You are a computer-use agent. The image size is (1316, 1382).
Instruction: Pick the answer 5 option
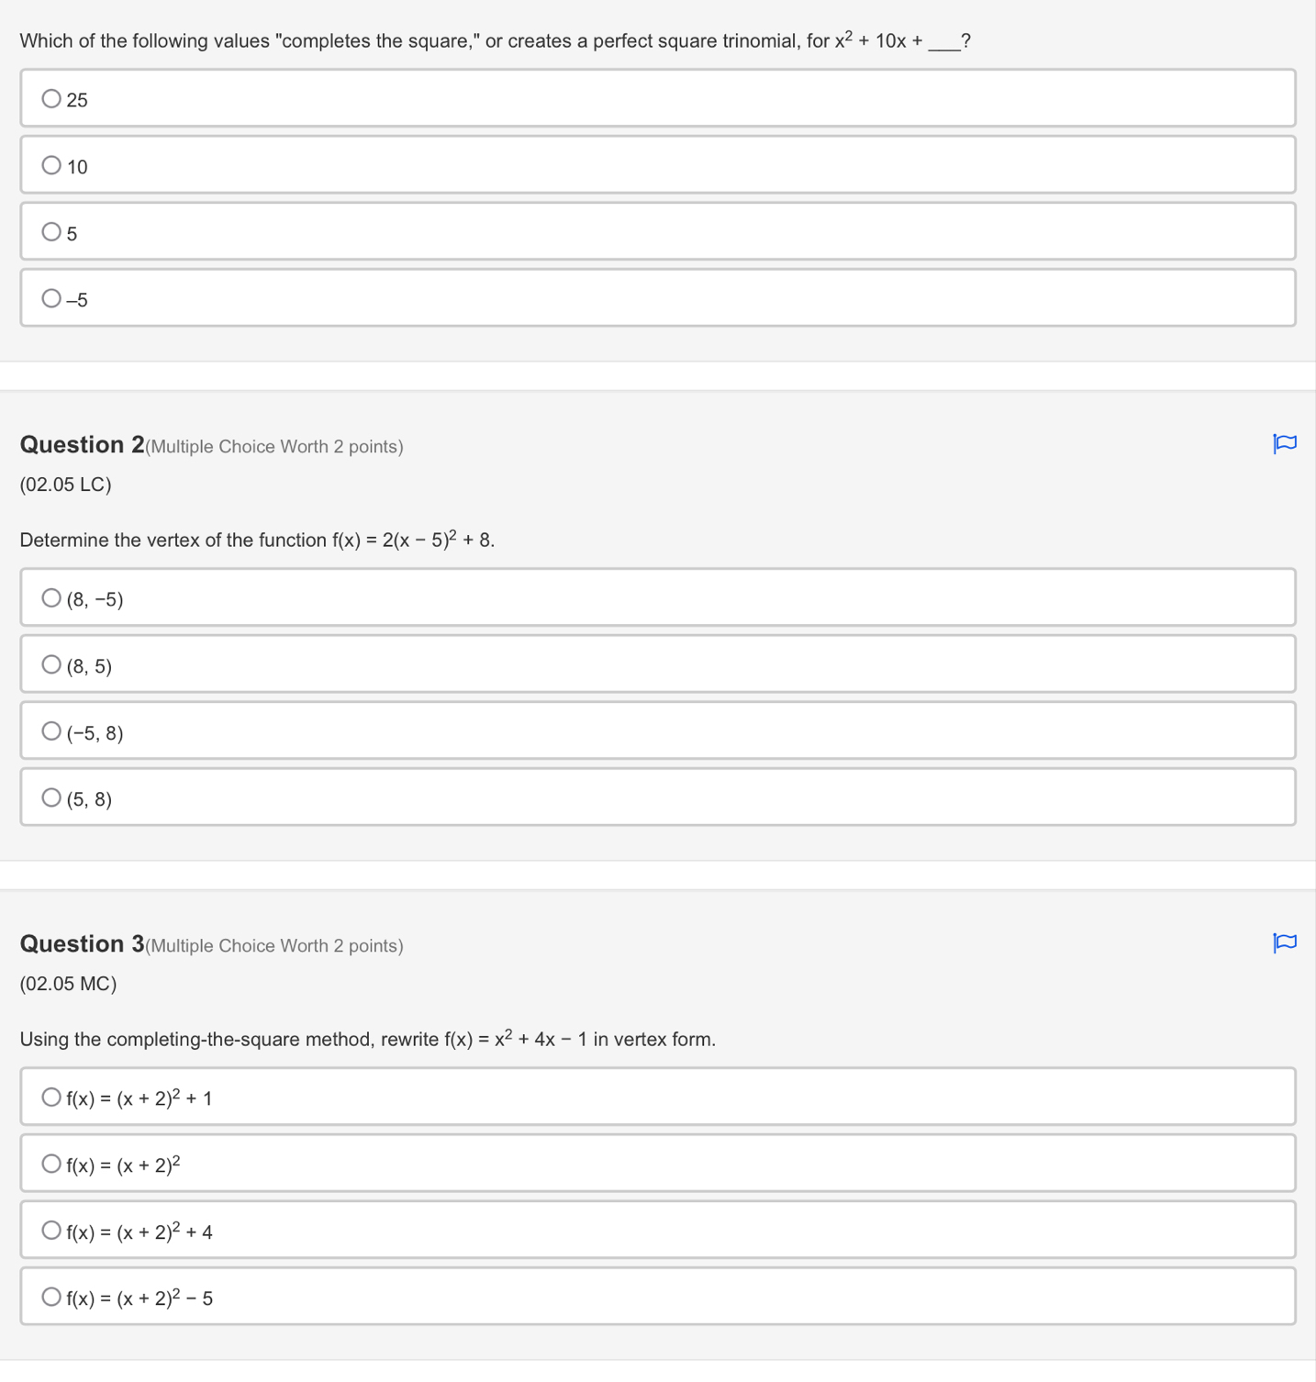point(51,231)
